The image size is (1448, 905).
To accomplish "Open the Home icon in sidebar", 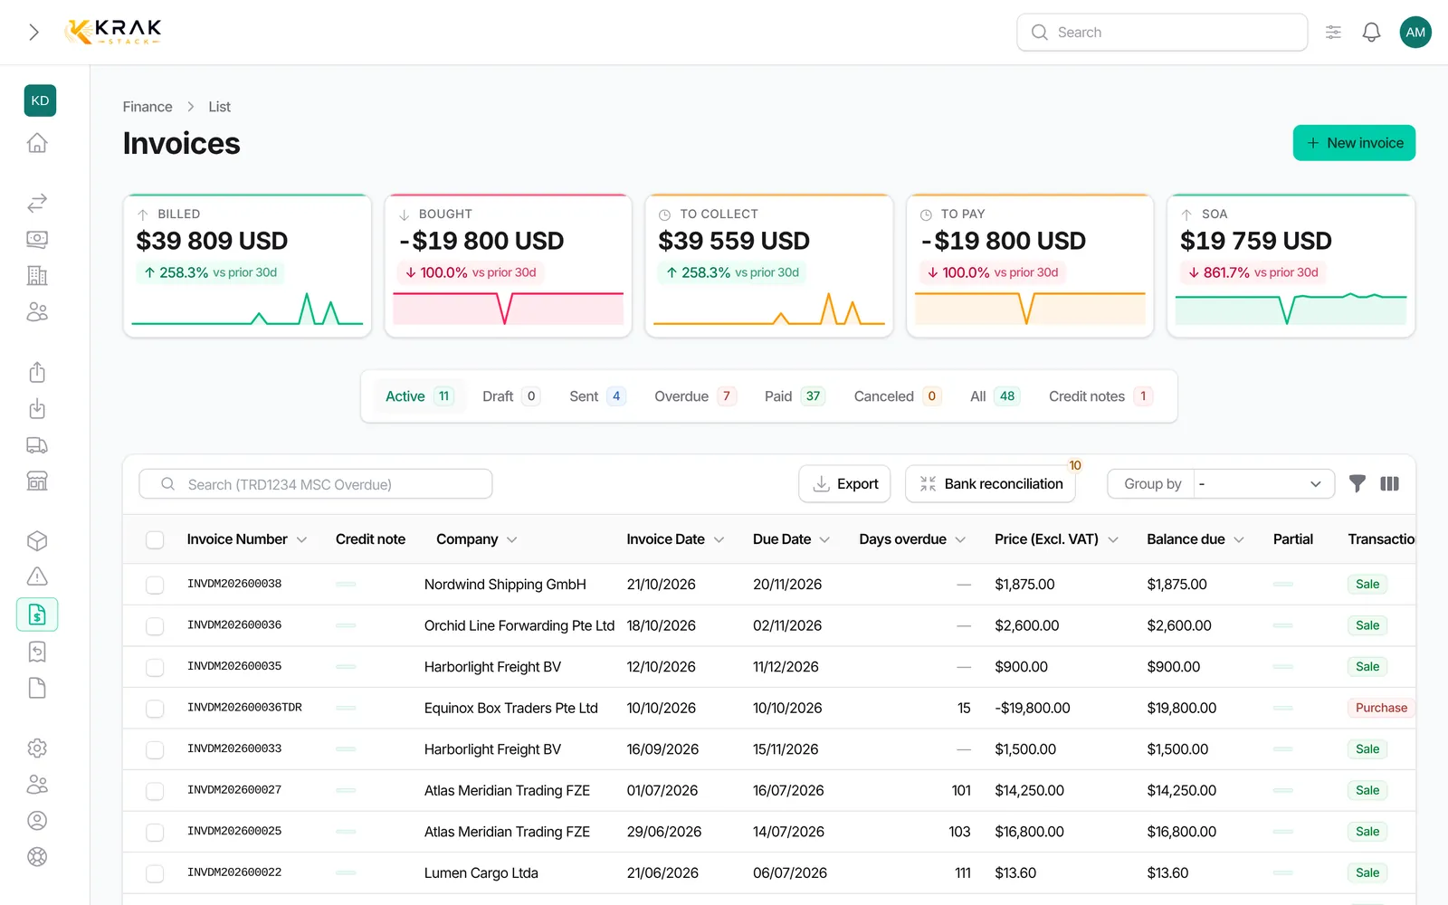I will (x=37, y=143).
